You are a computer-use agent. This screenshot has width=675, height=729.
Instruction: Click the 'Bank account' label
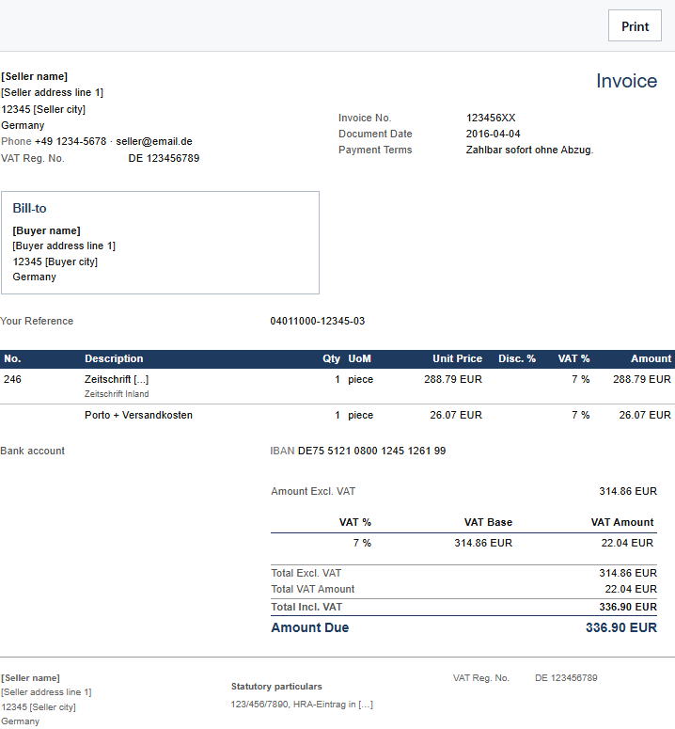coord(32,451)
